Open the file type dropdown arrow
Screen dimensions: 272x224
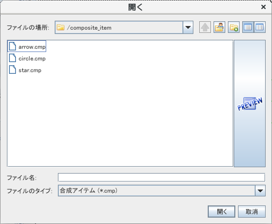click(260, 191)
